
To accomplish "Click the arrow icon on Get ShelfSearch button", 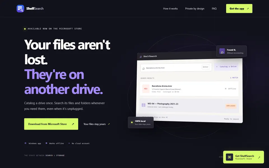I will coord(259,157).
